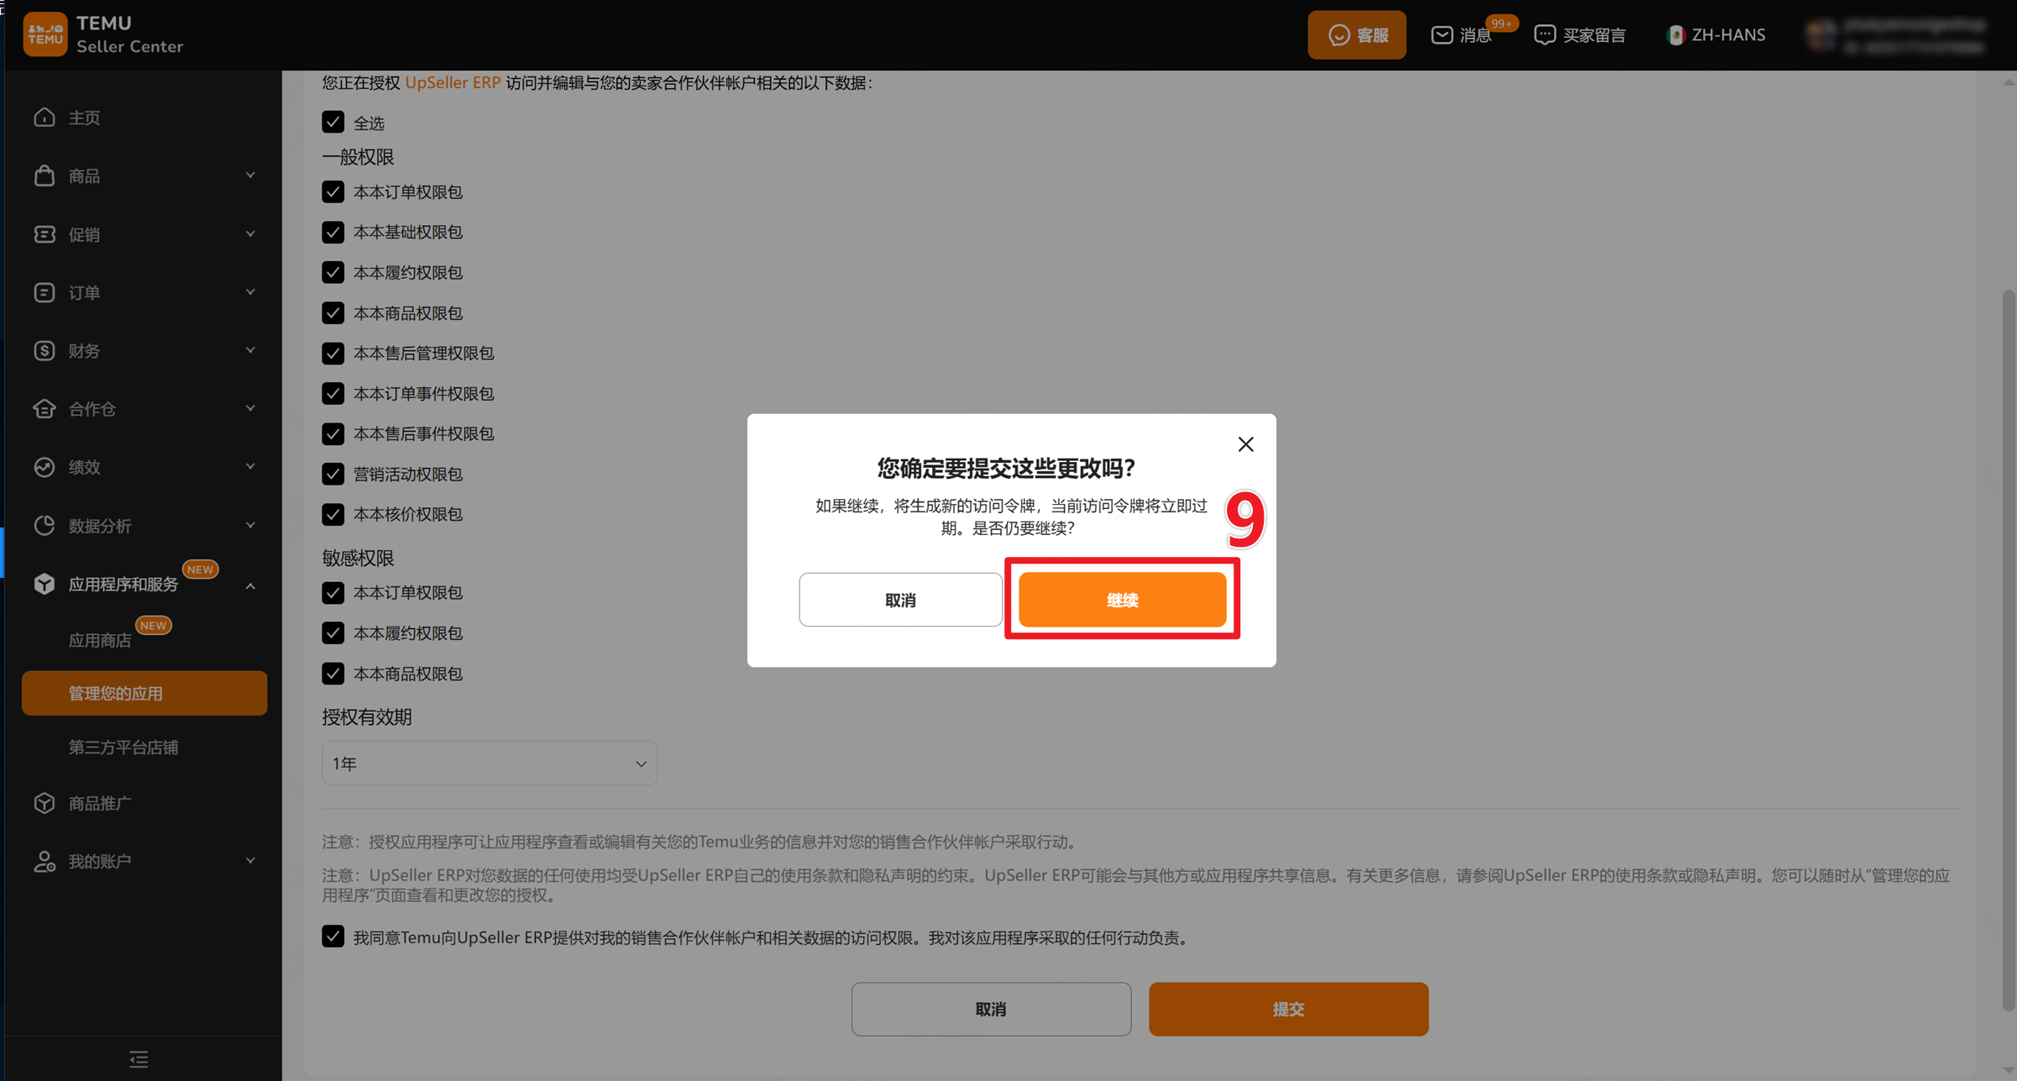
Task: Click the 商品 shopping bag icon
Action: [x=45, y=176]
